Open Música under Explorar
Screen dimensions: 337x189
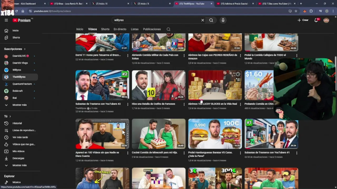tap(20, 182)
